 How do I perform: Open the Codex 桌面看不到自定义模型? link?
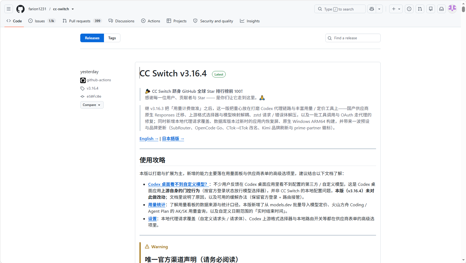pyautogui.click(x=179, y=184)
